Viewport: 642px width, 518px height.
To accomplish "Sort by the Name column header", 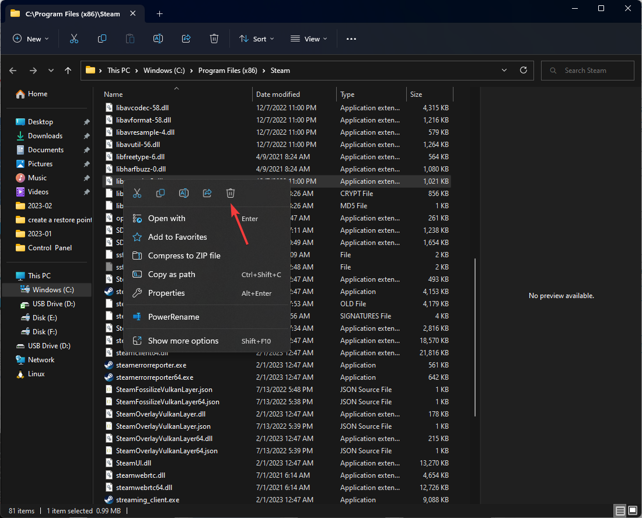I will click(x=176, y=94).
